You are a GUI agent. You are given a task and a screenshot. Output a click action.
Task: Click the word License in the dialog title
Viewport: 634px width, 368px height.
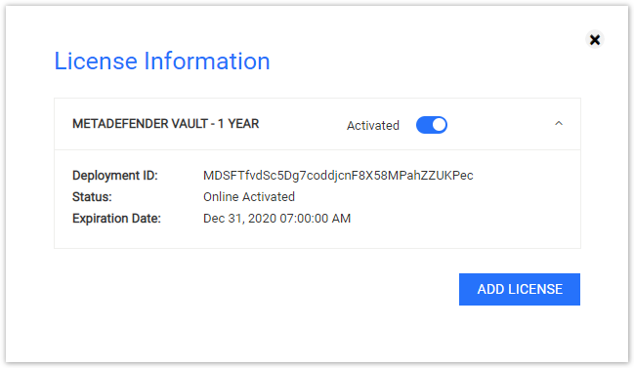[x=96, y=61]
